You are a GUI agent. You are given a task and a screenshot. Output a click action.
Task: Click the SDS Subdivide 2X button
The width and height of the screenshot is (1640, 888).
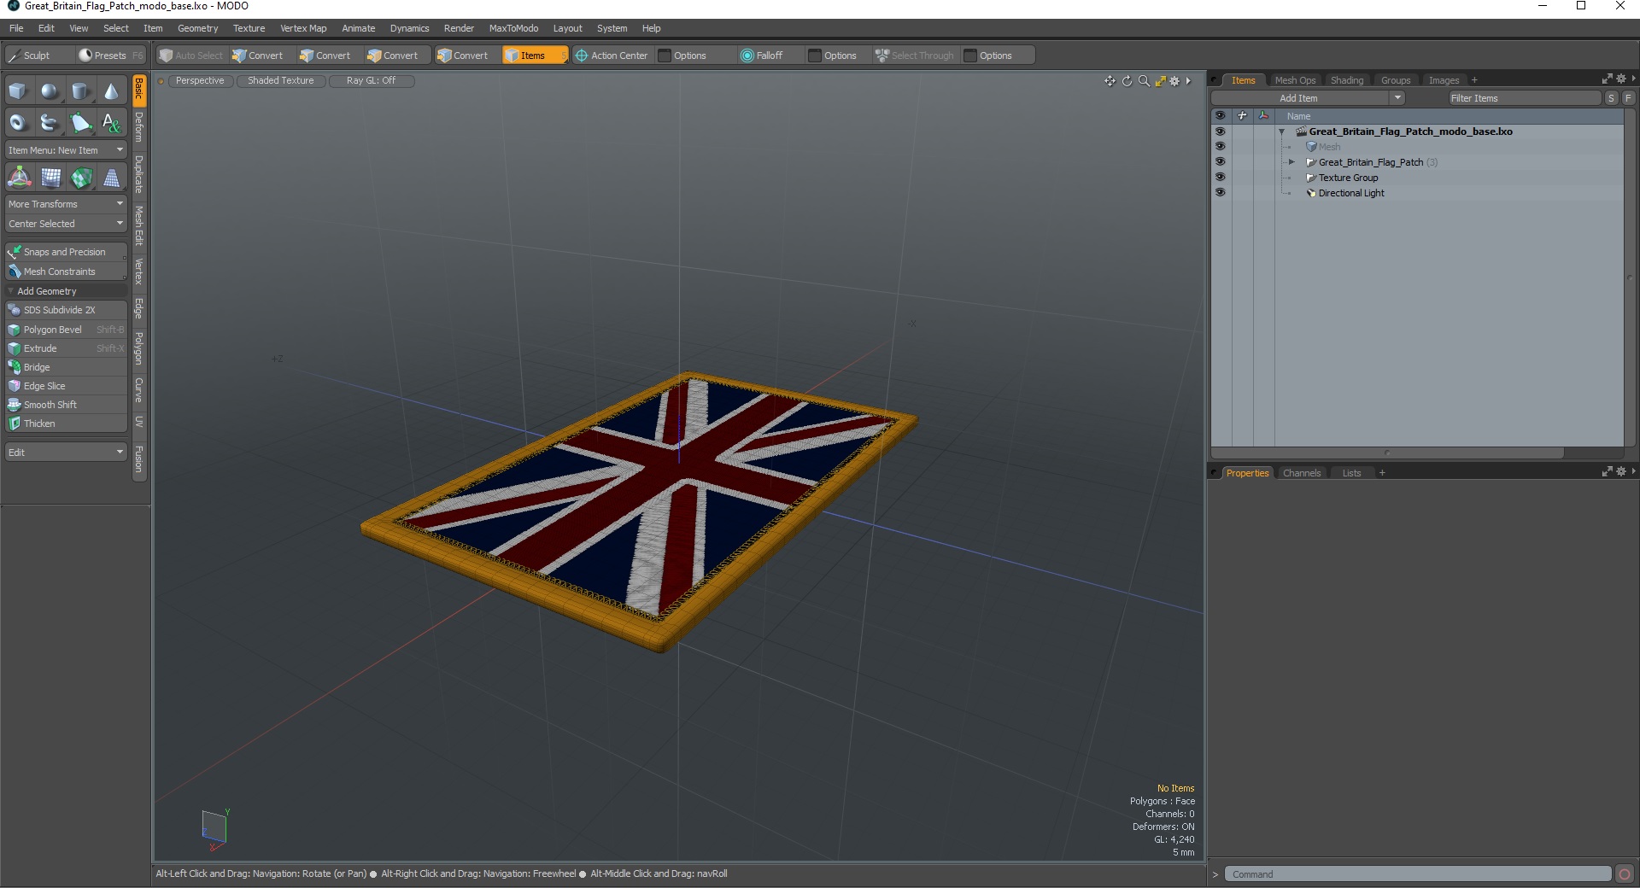pos(66,310)
